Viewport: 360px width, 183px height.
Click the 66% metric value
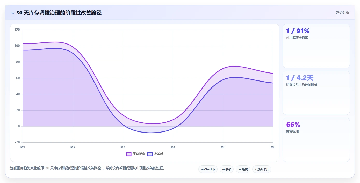[293, 125]
